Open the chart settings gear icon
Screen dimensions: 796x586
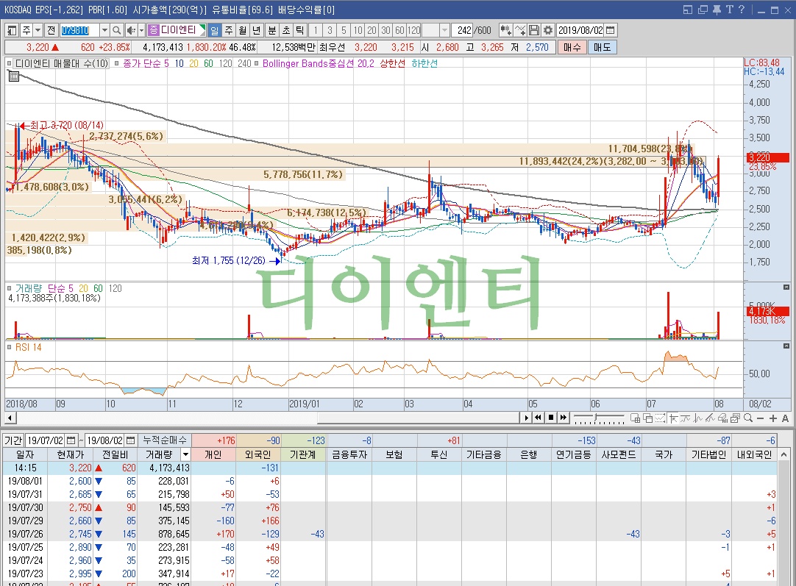(548, 30)
